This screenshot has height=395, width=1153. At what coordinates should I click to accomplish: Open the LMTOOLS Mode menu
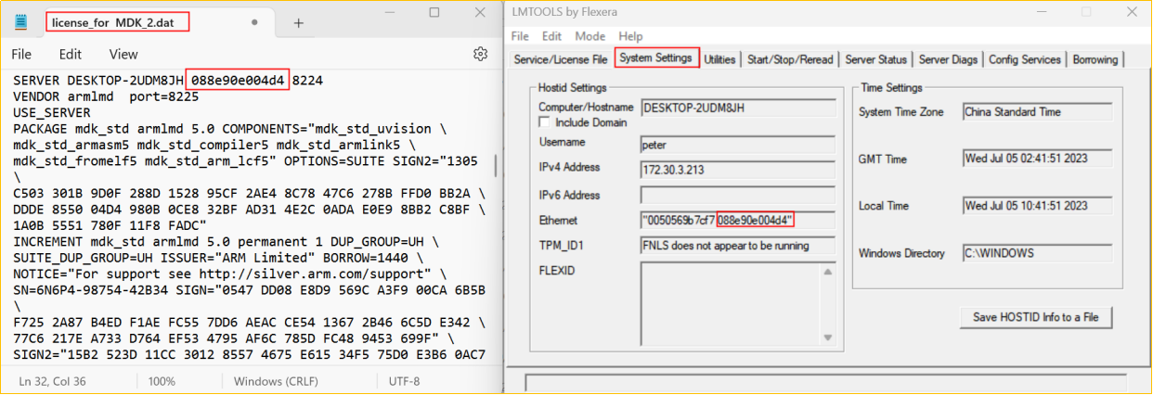tap(589, 36)
